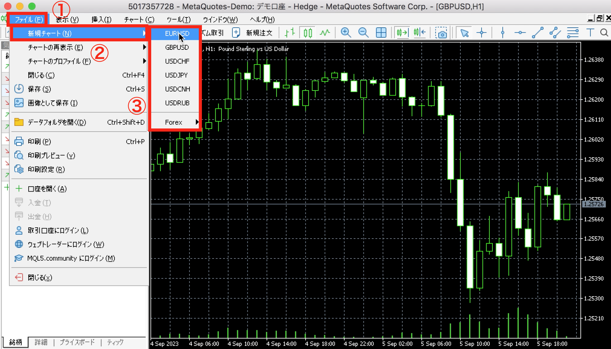611x349 pixels.
Task: Open the ファイル (F) menu
Action: pos(29,20)
